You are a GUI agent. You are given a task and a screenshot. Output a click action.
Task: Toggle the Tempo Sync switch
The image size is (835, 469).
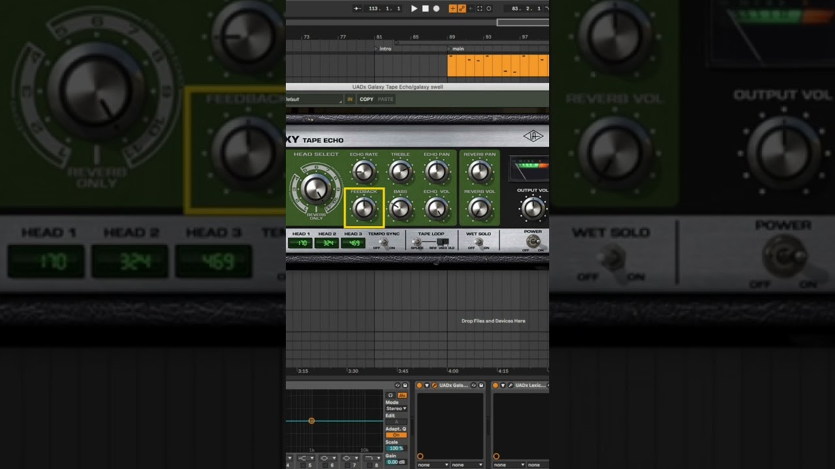pos(384,243)
